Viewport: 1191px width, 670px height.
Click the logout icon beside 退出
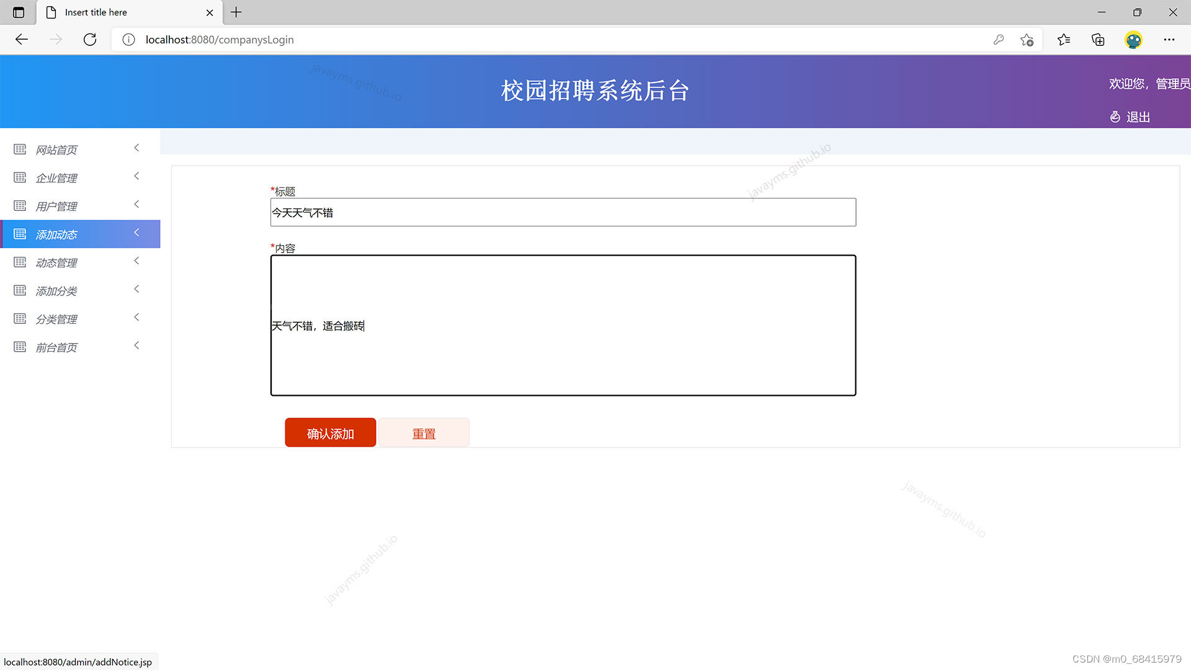click(x=1115, y=117)
